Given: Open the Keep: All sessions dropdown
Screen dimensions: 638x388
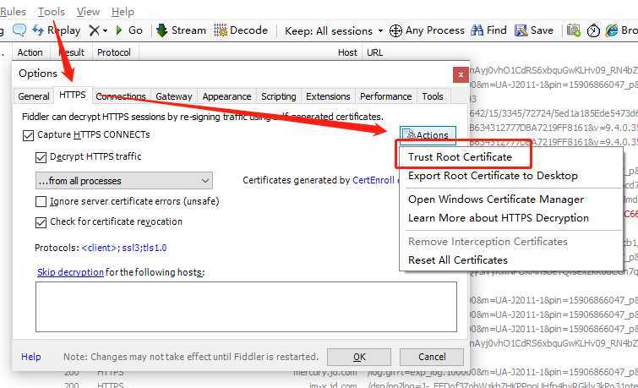Looking at the screenshot, I should tap(334, 30).
